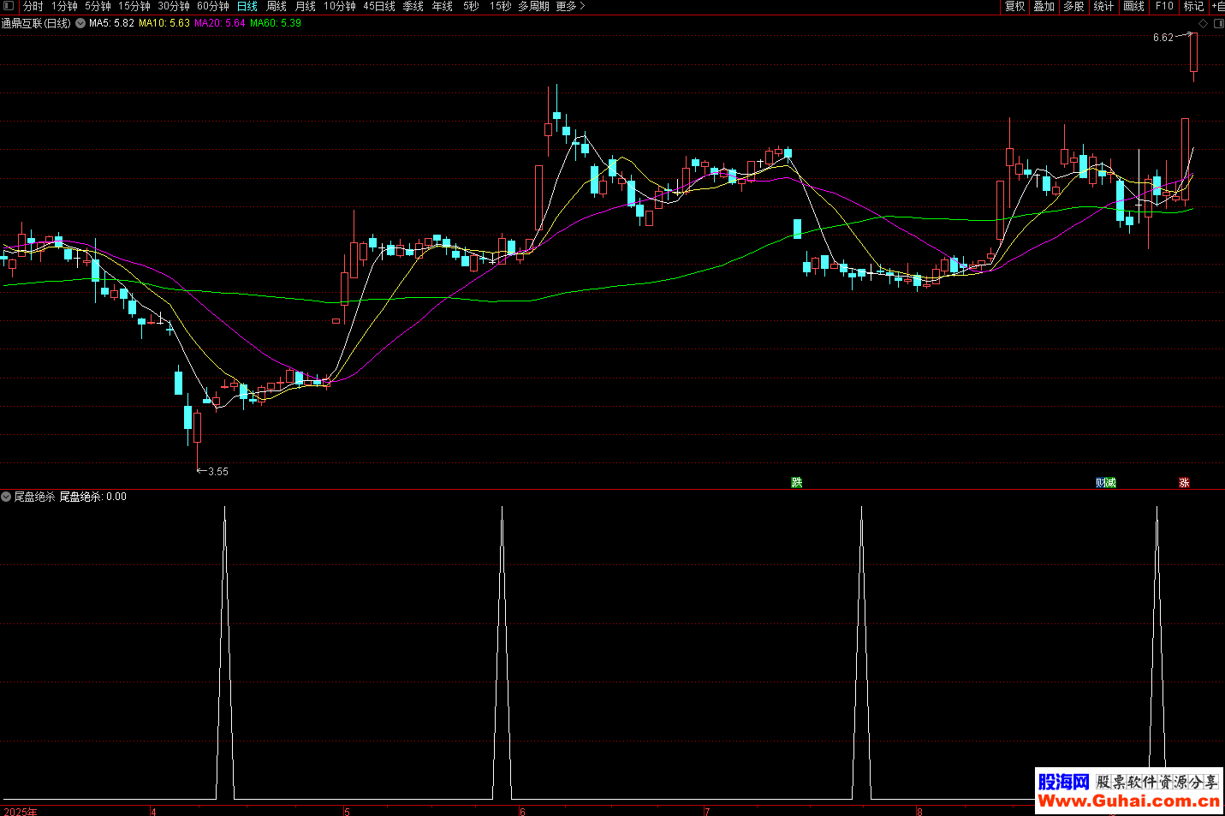
Task: Click the 统计 statistics button
Action: 1103,6
